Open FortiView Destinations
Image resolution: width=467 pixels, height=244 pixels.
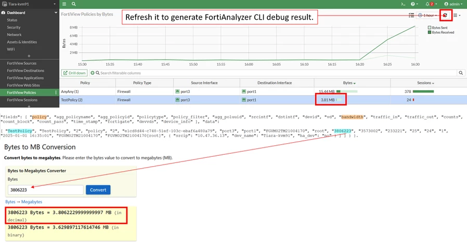point(25,71)
